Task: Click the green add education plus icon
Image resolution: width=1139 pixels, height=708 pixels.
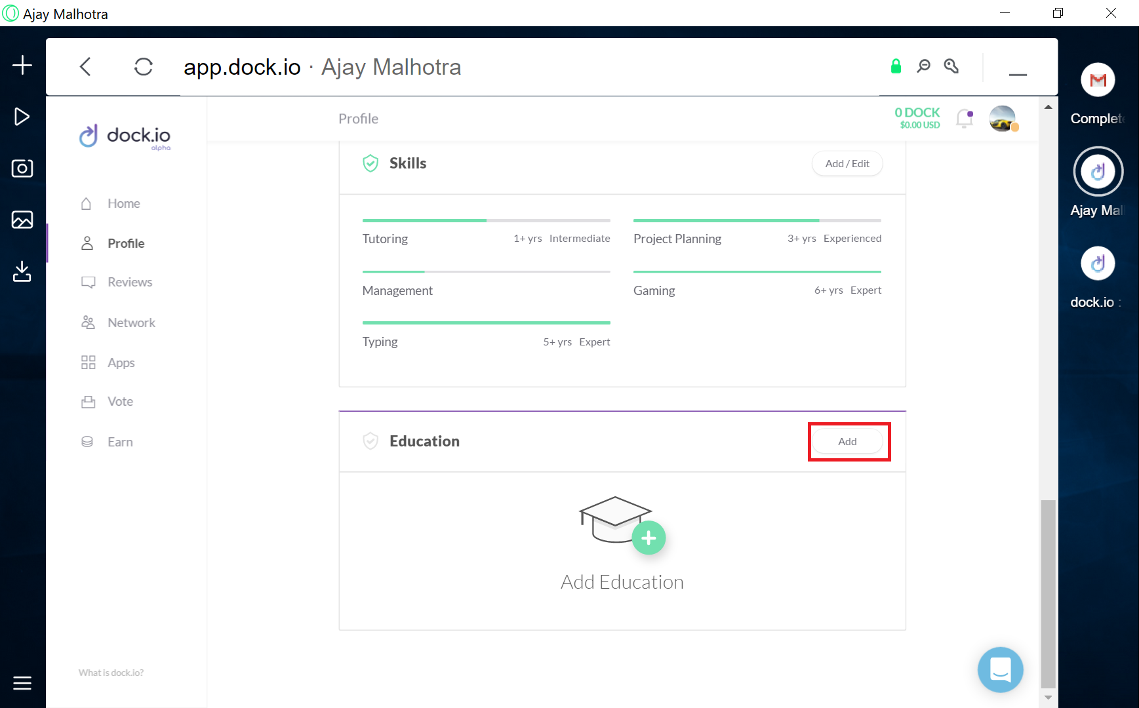Action: coord(649,538)
